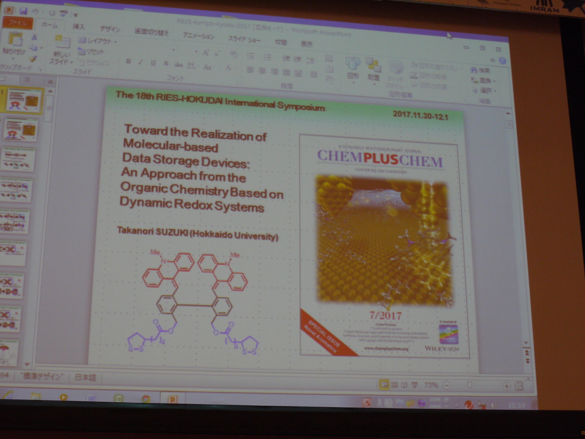
Task: Toggle bold formatting
Action: pyautogui.click(x=128, y=62)
